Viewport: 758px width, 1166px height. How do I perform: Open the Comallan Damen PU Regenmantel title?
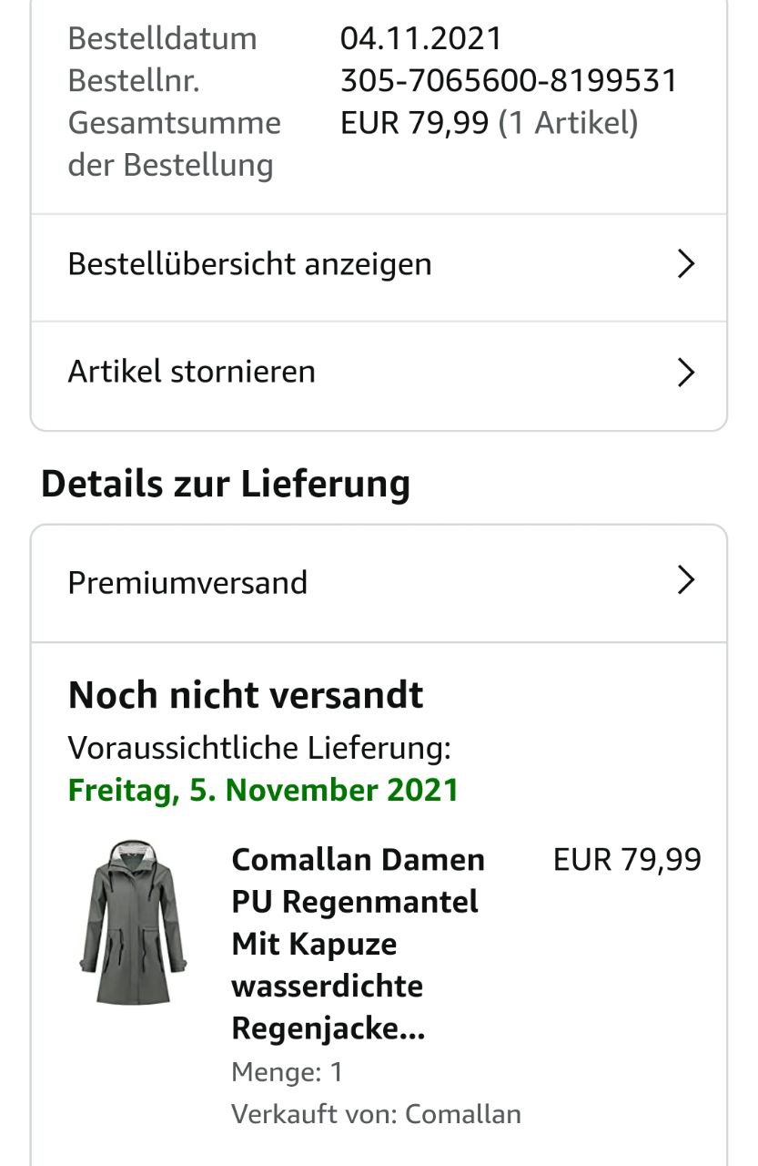tap(359, 944)
